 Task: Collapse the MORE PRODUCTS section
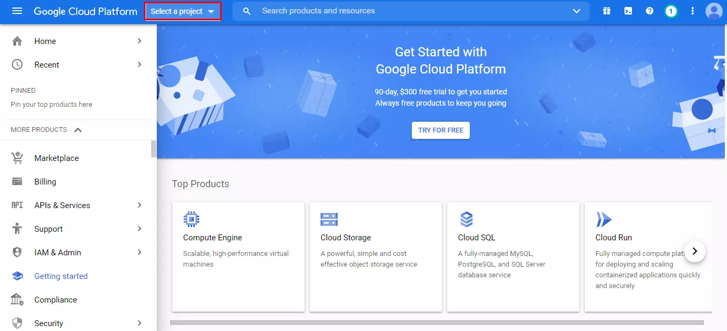pyautogui.click(x=78, y=130)
